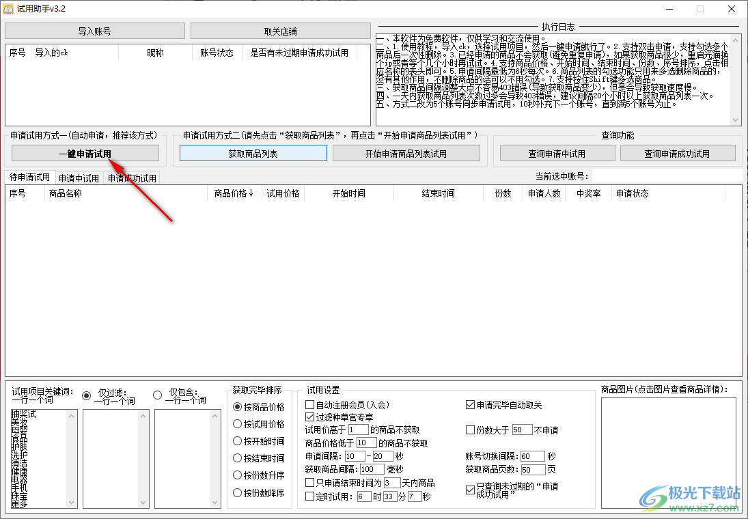
Task: Click 查询申请中试用 button
Action: click(557, 154)
